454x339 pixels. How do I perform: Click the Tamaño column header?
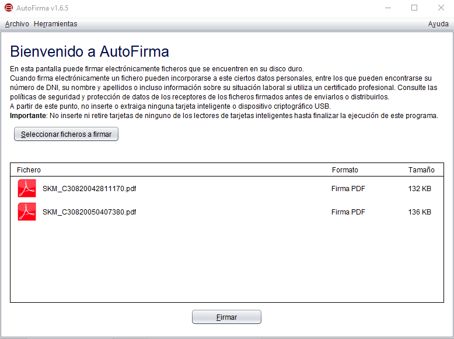(421, 170)
